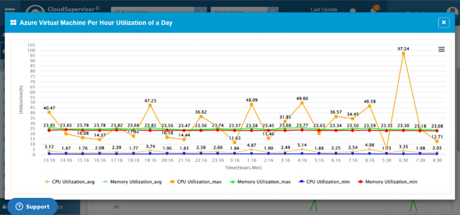Viewport: 460px width, 215px height.
Task: Select the 5.14 CPU average label
Action: [302, 145]
